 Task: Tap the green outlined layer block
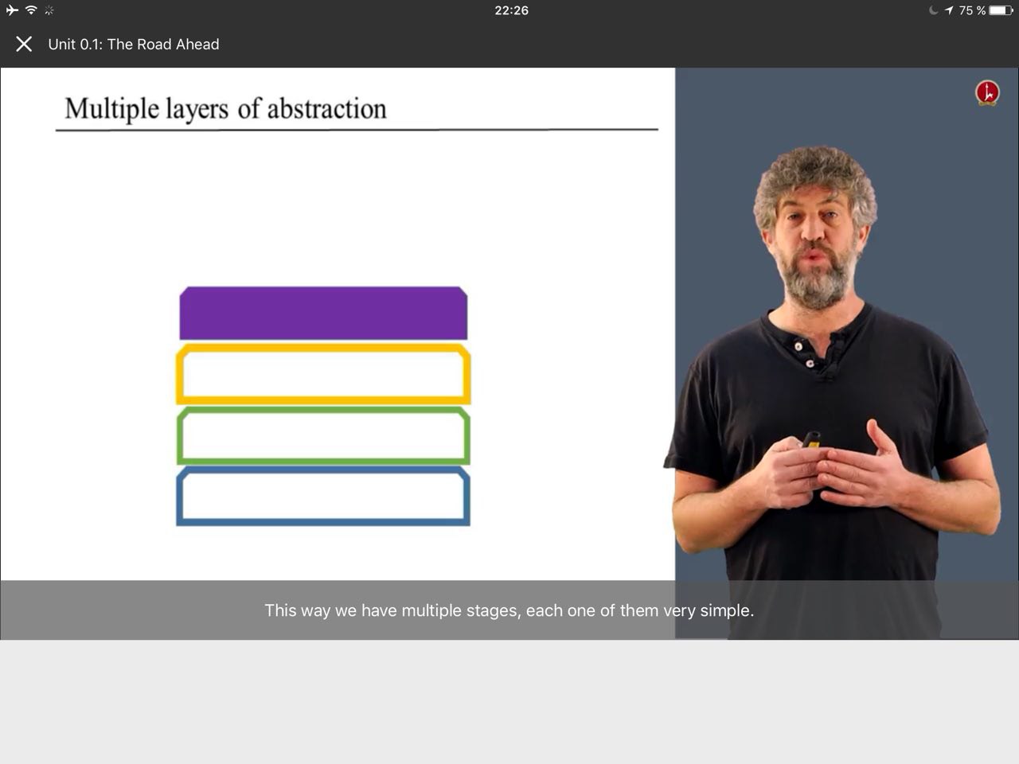[x=323, y=435]
